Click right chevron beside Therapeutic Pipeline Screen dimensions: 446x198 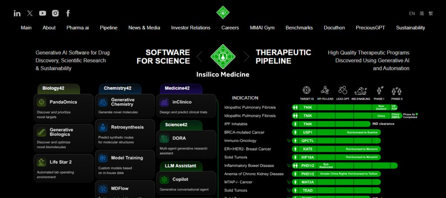pos(246,57)
